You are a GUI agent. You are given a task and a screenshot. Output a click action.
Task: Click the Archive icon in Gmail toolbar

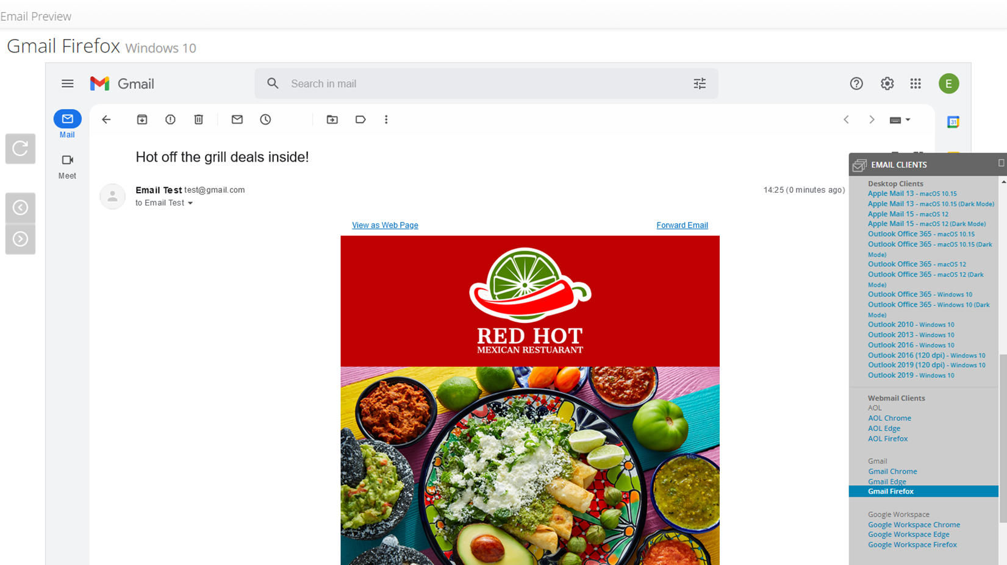142,119
